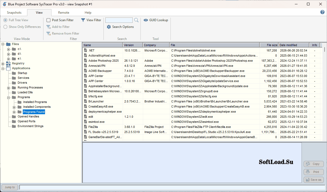Select Show Only Differences radio button
This screenshot has height=192, width=327.
click(x=5, y=27)
